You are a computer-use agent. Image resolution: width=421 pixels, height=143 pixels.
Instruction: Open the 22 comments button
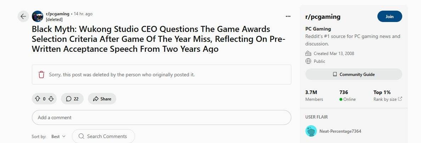click(x=72, y=99)
